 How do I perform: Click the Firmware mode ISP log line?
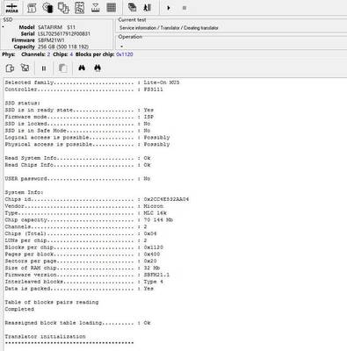pos(79,117)
